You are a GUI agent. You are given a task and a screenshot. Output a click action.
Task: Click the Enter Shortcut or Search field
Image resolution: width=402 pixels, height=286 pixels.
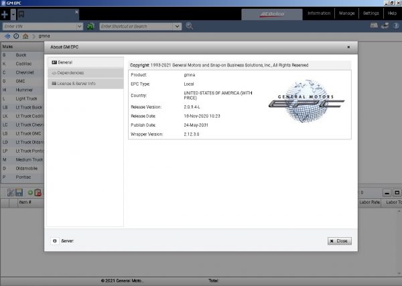136,26
